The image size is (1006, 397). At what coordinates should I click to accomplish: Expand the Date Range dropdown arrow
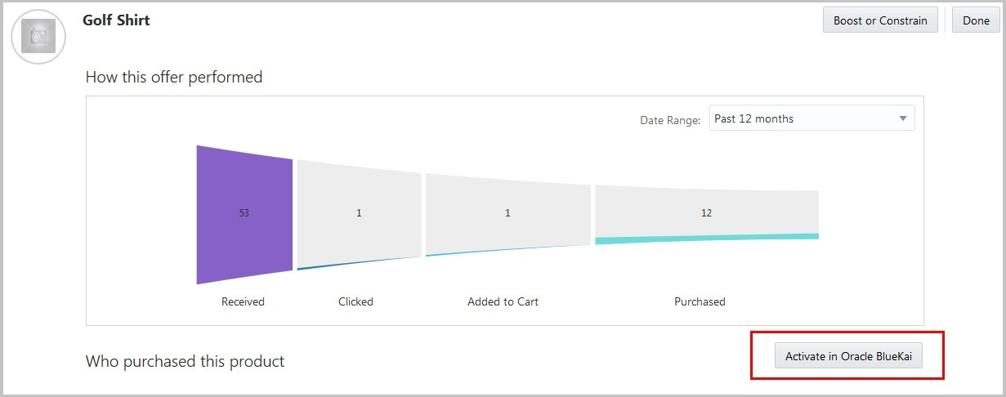pyautogui.click(x=902, y=118)
